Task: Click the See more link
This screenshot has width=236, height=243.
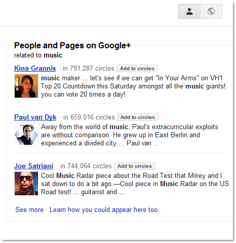Action: pyautogui.click(x=29, y=210)
